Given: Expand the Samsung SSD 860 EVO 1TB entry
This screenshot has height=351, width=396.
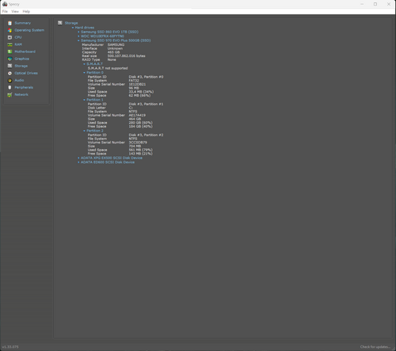Looking at the screenshot, I should [109, 32].
